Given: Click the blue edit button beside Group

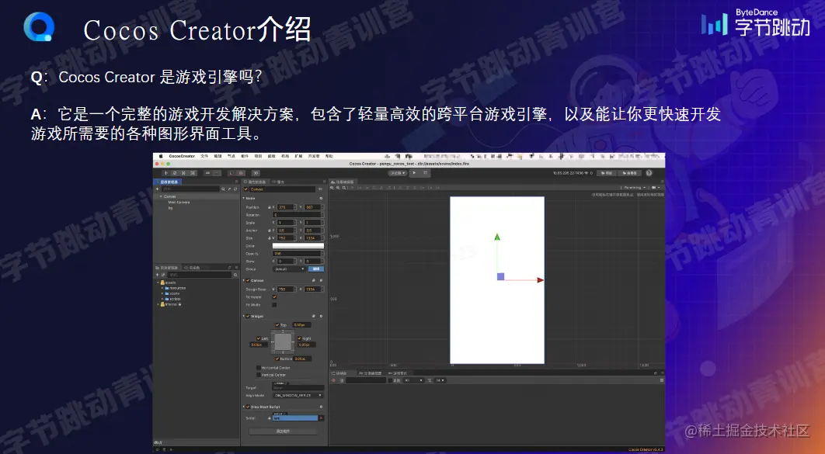Looking at the screenshot, I should point(316,269).
